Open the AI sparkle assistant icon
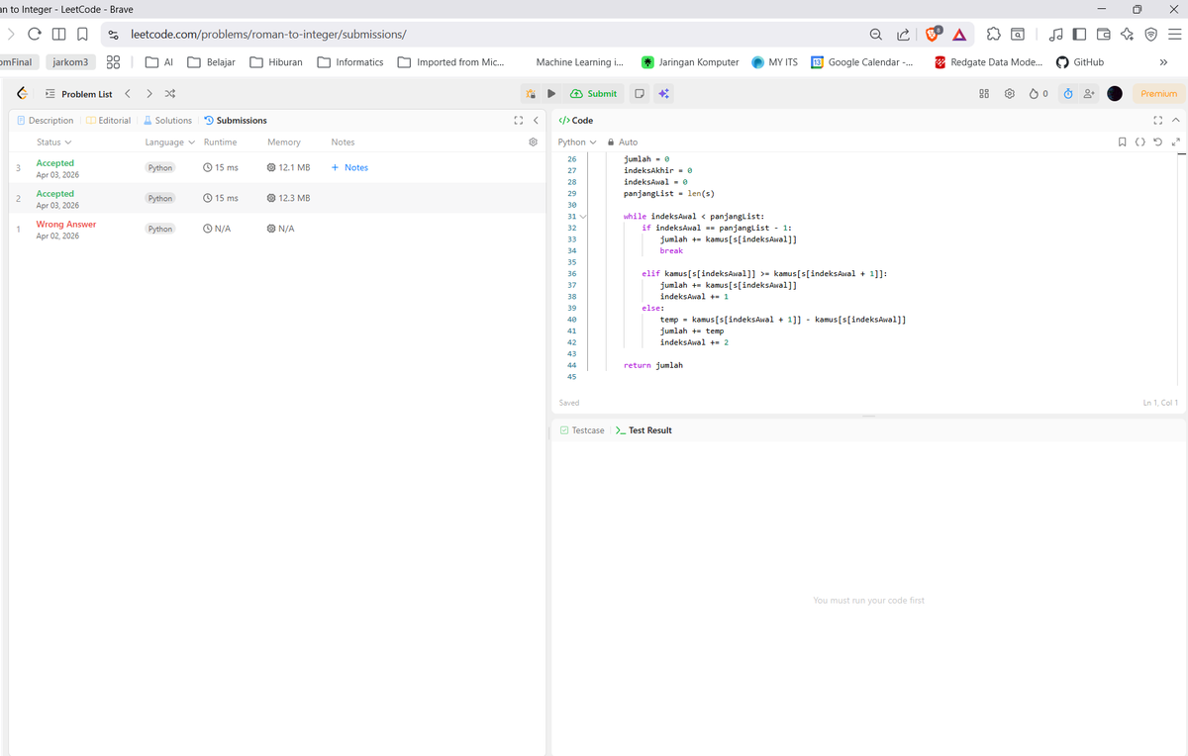 [x=663, y=94]
